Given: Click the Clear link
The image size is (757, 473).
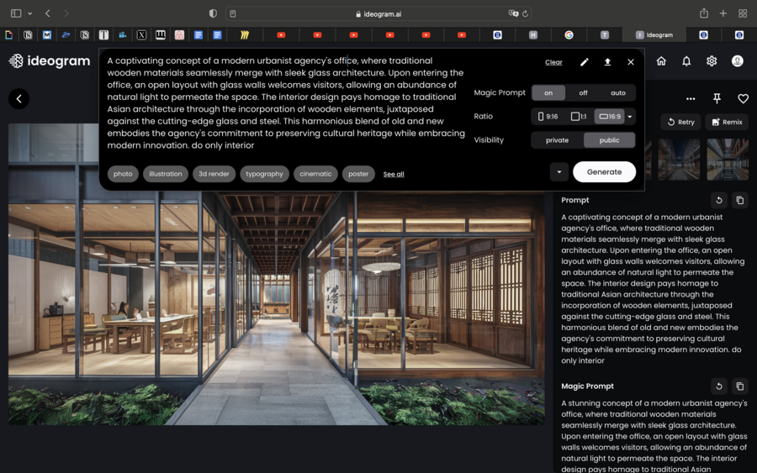Looking at the screenshot, I should [553, 62].
